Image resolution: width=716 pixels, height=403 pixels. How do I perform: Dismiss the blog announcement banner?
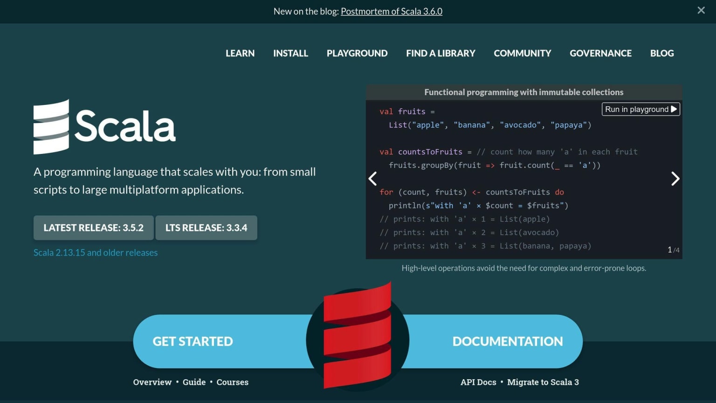[701, 10]
